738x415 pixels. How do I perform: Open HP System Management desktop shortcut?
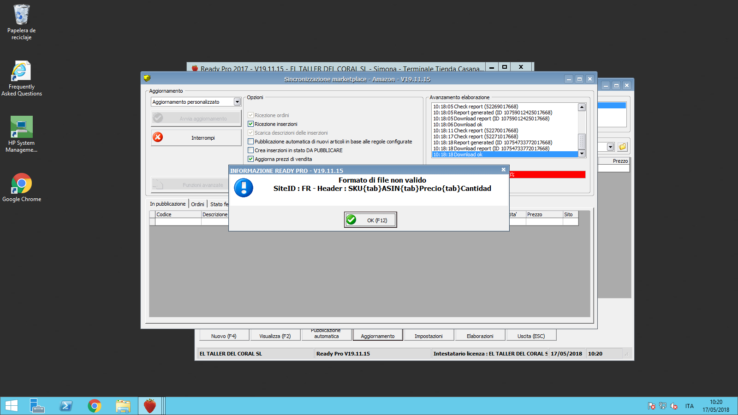point(21,134)
